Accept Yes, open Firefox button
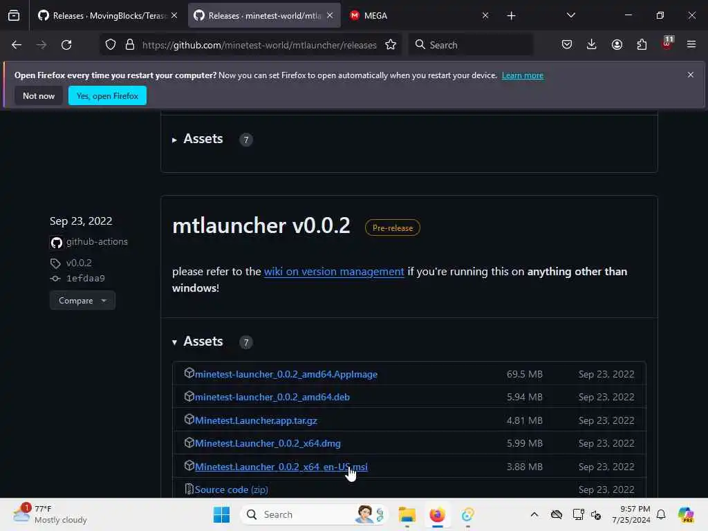The width and height of the screenshot is (708, 531). (x=107, y=95)
